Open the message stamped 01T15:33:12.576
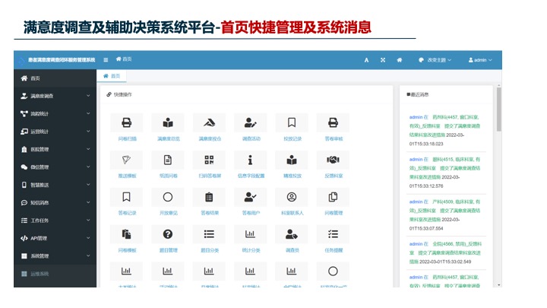The width and height of the screenshot is (547, 308). point(445,173)
